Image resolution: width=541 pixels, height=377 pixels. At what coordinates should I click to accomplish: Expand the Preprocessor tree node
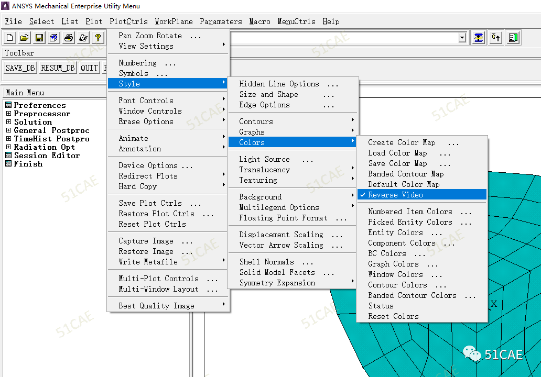(x=8, y=114)
